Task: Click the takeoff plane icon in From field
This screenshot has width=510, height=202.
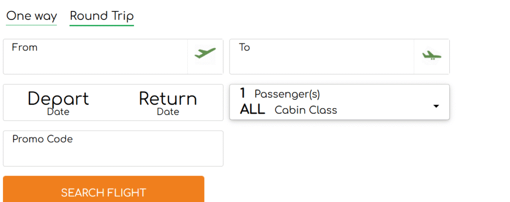Action: pos(205,53)
